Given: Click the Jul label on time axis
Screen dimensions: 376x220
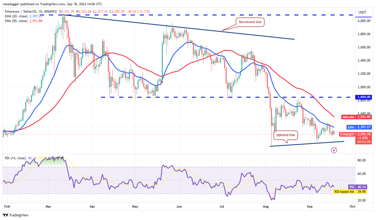Looking at the screenshot, I should coord(222,206).
